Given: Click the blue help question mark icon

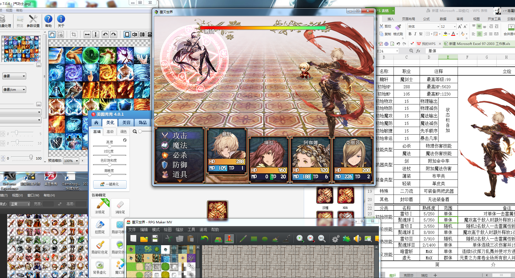Looking at the screenshot, I should tap(48, 21).
